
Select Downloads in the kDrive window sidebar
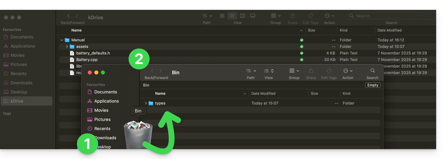21,83
